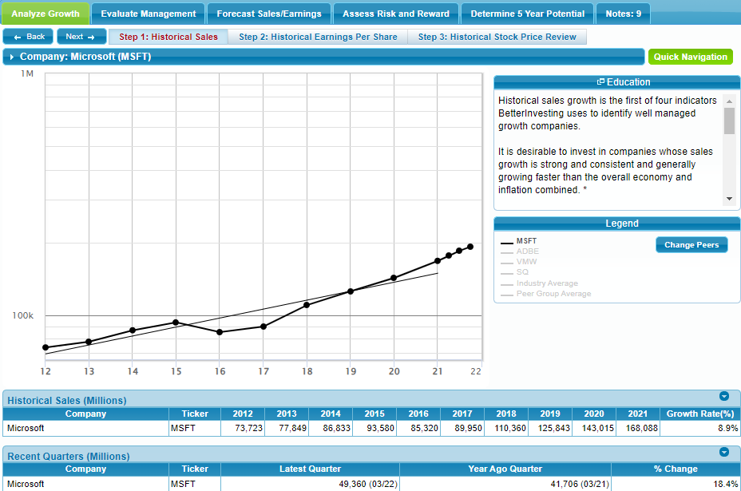Click the Latest Quarter column header
This screenshot has height=491, width=741.
coord(310,469)
